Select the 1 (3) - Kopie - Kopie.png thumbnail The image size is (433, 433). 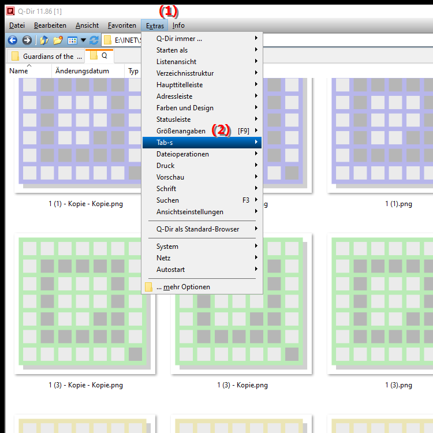point(85,305)
